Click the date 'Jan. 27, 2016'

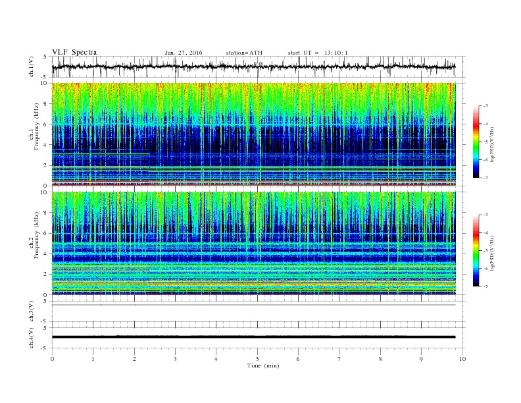tap(184, 53)
